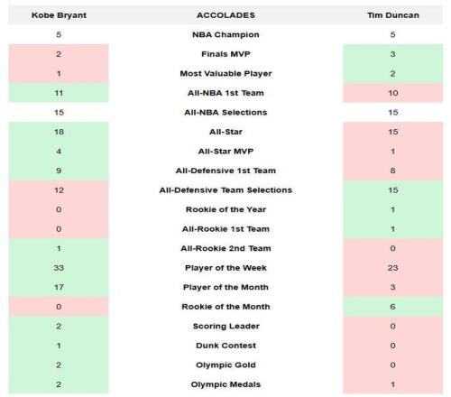Select the Finals MVP row label
This screenshot has height=397, width=451.
225,54
